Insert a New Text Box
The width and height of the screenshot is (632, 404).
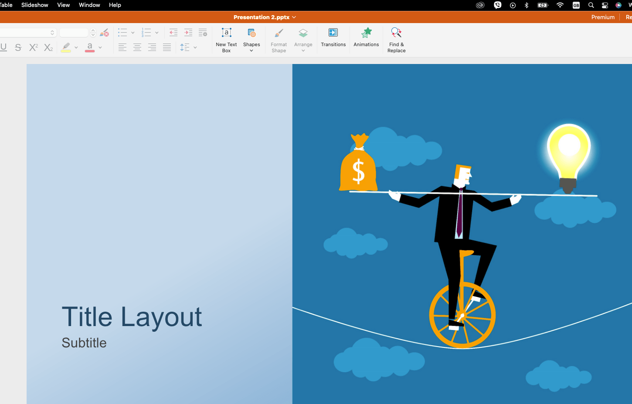[x=226, y=38]
